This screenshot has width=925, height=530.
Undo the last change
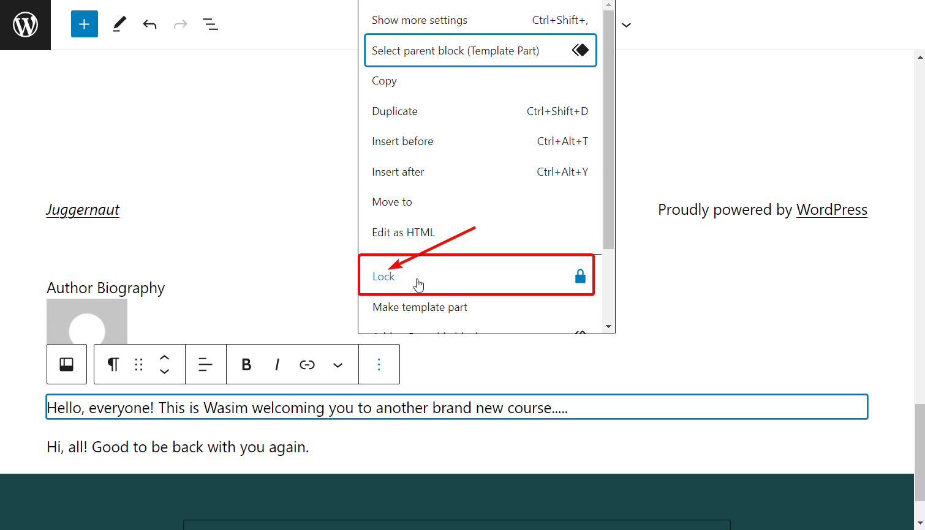[150, 24]
